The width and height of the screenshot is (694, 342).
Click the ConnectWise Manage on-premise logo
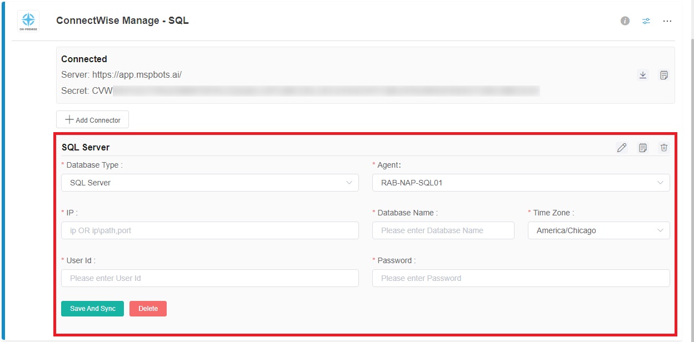point(28,21)
